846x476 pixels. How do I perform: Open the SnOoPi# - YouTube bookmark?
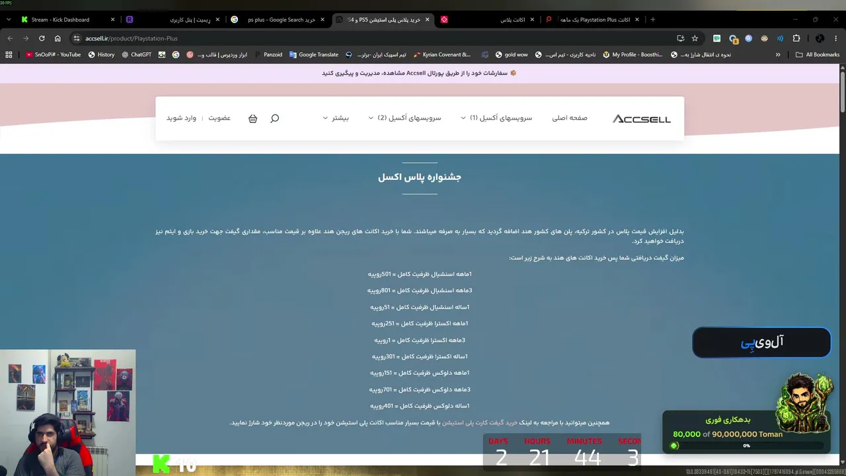click(x=53, y=55)
